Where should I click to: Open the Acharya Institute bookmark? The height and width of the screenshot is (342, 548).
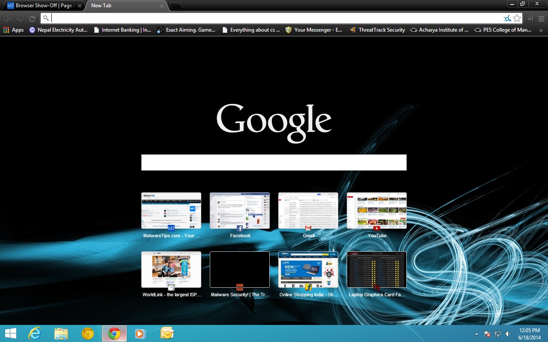coord(440,30)
